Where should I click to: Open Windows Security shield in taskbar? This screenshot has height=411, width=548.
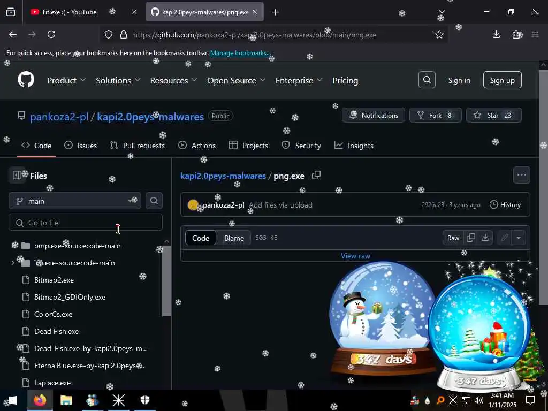coord(145,400)
